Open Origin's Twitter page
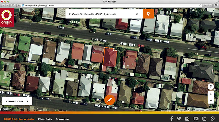Image resolution: width=219 pixels, height=122 pixels. [179, 119]
